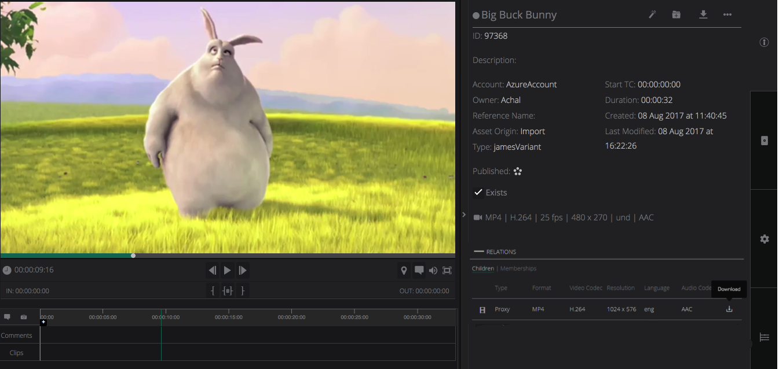The width and height of the screenshot is (779, 369).
Task: Play the Big Buck Bunny video
Action: pyautogui.click(x=228, y=270)
